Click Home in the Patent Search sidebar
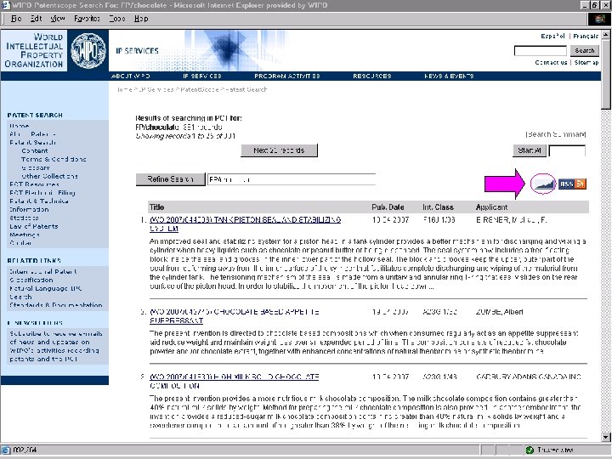The image size is (612, 459). [x=19, y=126]
